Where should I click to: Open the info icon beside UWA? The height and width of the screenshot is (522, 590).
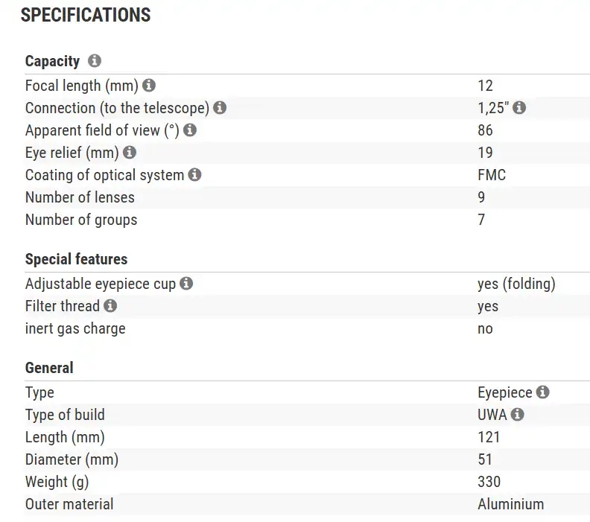click(518, 415)
